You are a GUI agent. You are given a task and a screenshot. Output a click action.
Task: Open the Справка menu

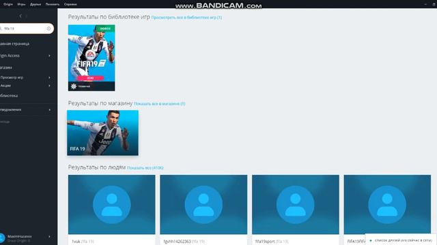pos(70,4)
